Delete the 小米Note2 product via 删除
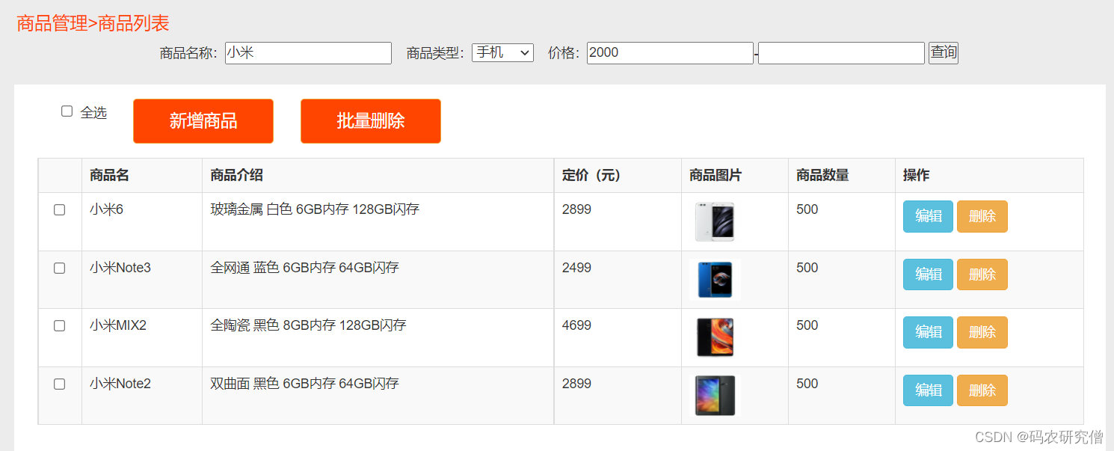This screenshot has width=1114, height=451. point(982,390)
